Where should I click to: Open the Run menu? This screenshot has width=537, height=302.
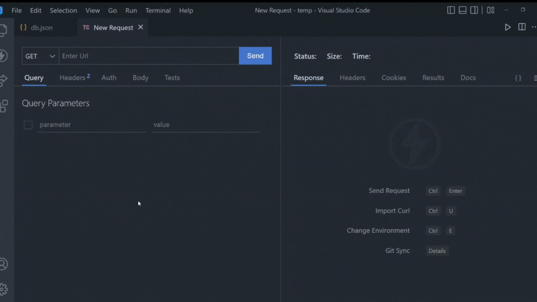(131, 10)
